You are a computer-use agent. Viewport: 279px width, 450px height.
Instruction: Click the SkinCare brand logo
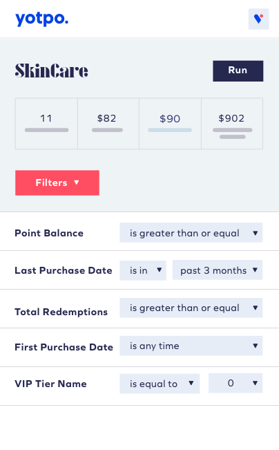coord(52,71)
